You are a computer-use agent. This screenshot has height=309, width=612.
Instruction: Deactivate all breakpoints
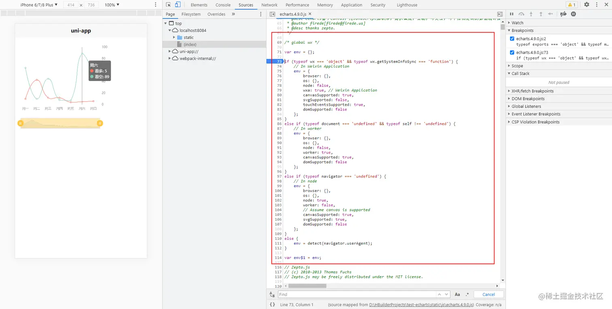click(x=563, y=14)
